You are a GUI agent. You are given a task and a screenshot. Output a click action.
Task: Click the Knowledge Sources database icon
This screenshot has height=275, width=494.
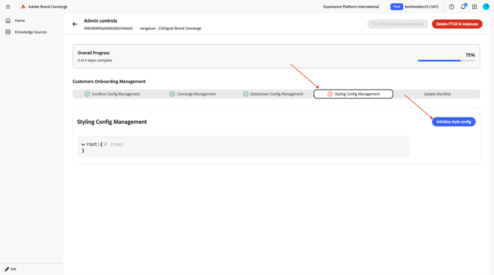[8, 32]
